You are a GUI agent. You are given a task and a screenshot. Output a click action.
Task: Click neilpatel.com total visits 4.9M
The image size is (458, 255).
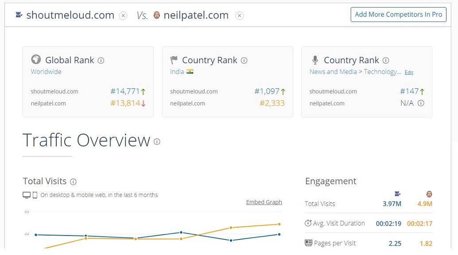(425, 204)
